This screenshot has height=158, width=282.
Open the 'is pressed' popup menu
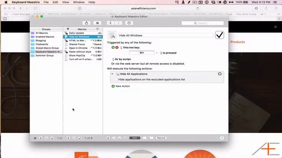click(161, 53)
